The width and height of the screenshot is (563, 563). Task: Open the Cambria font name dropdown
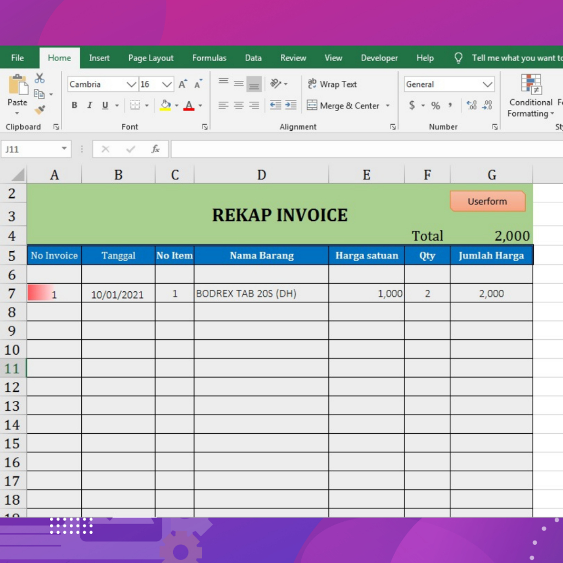pyautogui.click(x=131, y=84)
